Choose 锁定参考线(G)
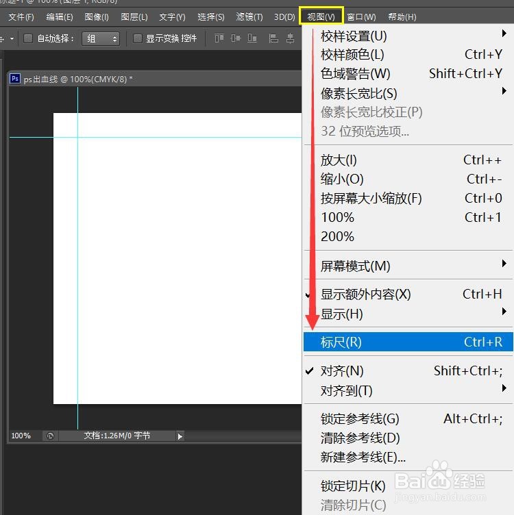This screenshot has height=515, width=514. (408, 418)
